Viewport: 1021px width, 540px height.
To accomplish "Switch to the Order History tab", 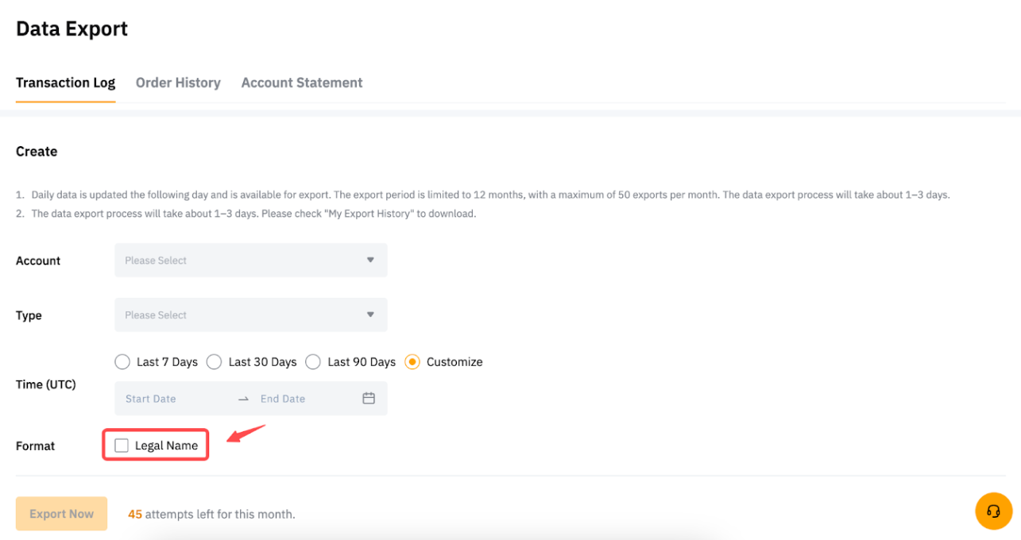I will (x=178, y=83).
